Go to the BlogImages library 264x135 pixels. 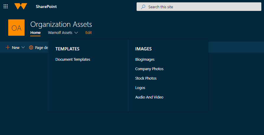coord(145,60)
